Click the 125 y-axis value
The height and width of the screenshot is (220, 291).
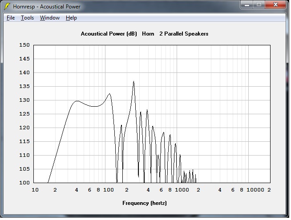(24, 114)
